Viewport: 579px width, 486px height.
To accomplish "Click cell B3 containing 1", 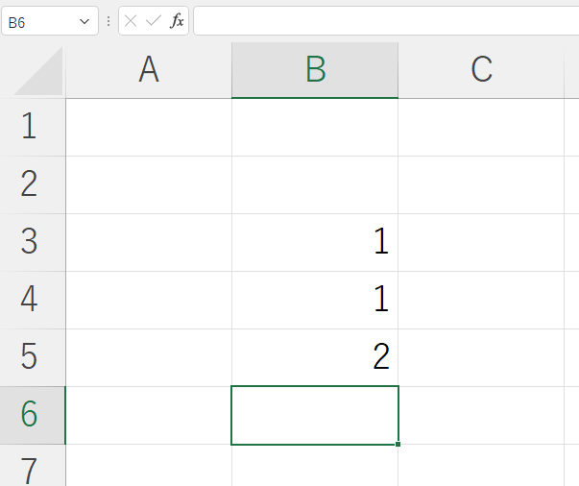I will [315, 242].
